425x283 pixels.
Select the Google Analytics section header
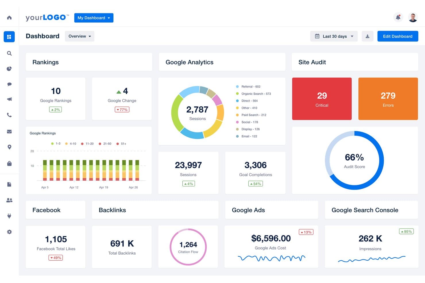[222, 62]
